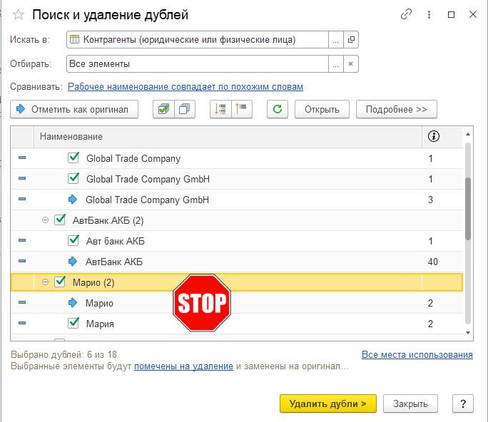The width and height of the screenshot is (488, 422).
Task: Uncheck the 'Global Trade Company' checkbox
Action: [x=73, y=158]
